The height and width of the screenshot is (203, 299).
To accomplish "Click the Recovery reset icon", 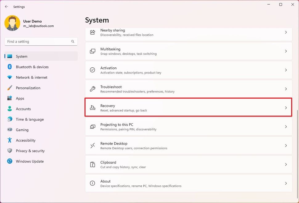I will point(92,107).
